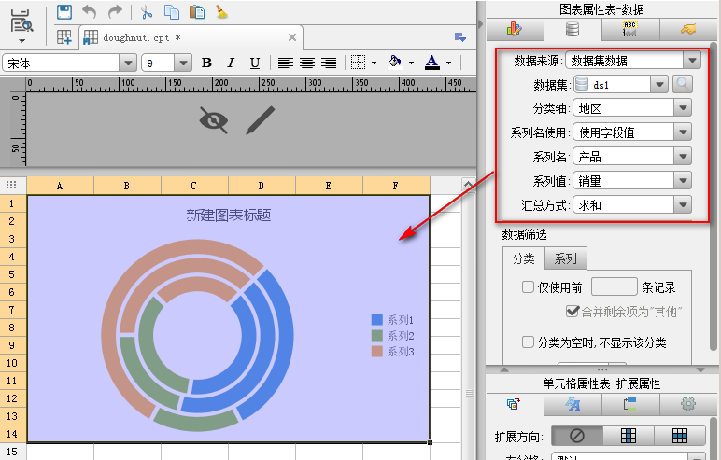Collapse the right property panel arrow
This screenshot has height=460, width=721.
coord(481,23)
